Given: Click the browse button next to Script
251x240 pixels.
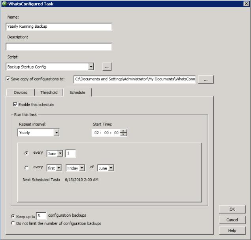Looking at the screenshot, I should point(107,67).
